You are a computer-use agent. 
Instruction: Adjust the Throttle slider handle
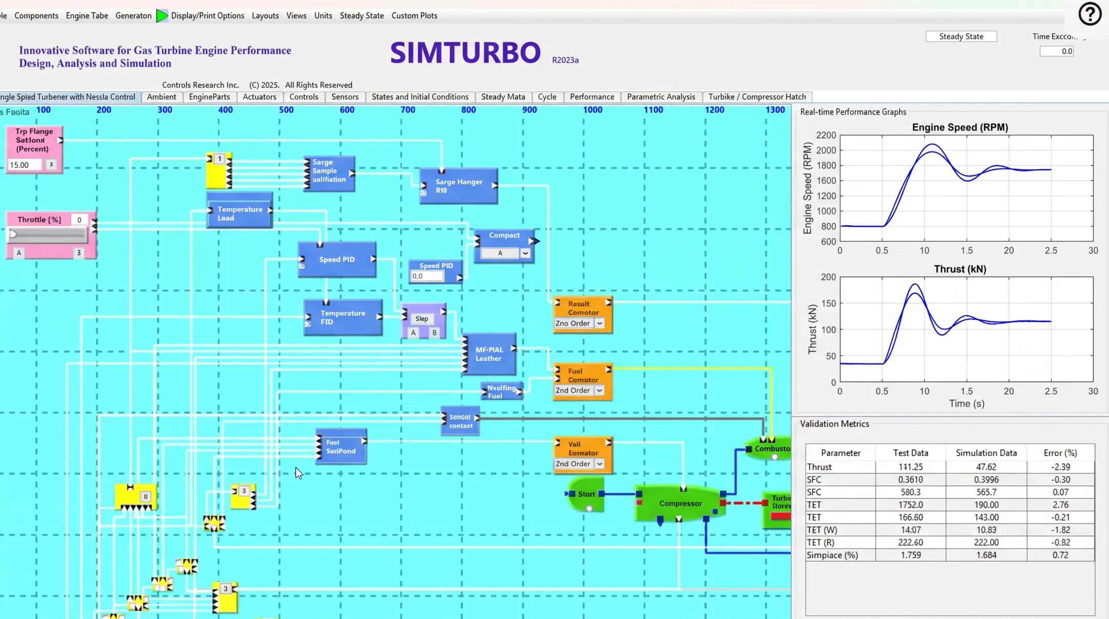tap(13, 235)
